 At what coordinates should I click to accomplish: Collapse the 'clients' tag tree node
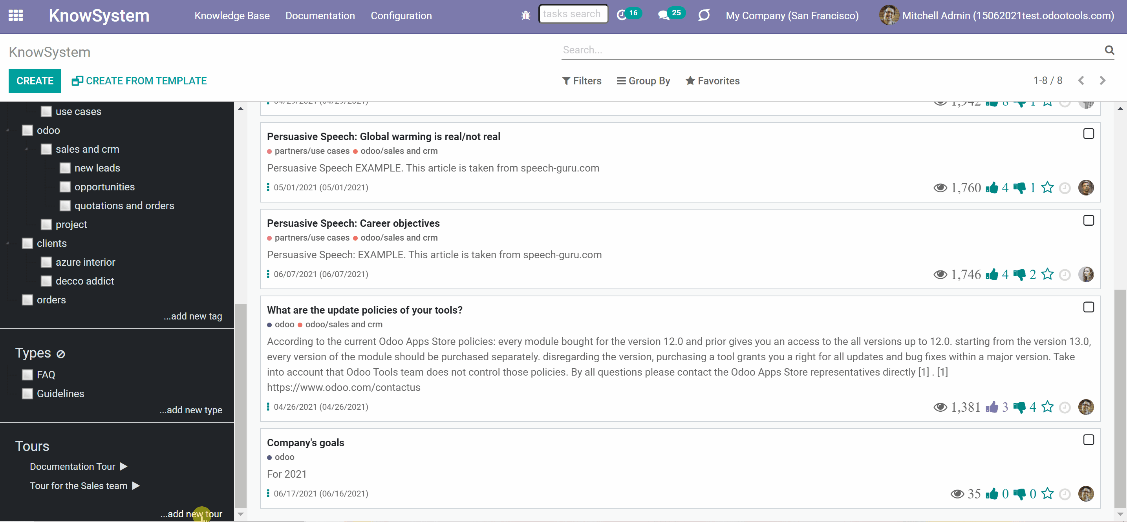click(8, 243)
